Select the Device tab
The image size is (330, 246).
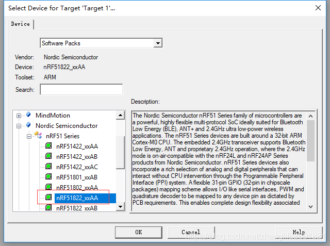pyautogui.click(x=21, y=24)
